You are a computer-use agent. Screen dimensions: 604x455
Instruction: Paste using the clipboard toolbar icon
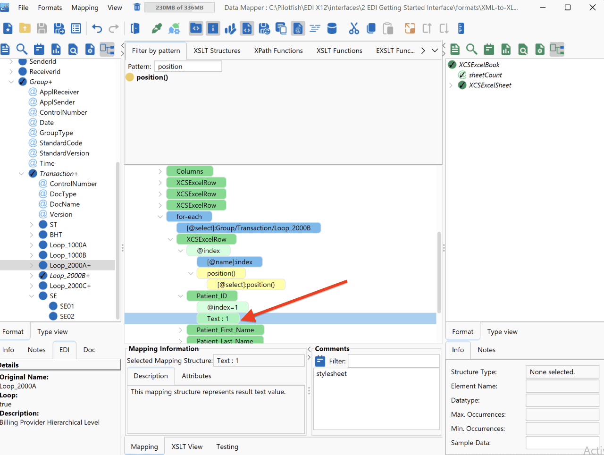point(388,28)
